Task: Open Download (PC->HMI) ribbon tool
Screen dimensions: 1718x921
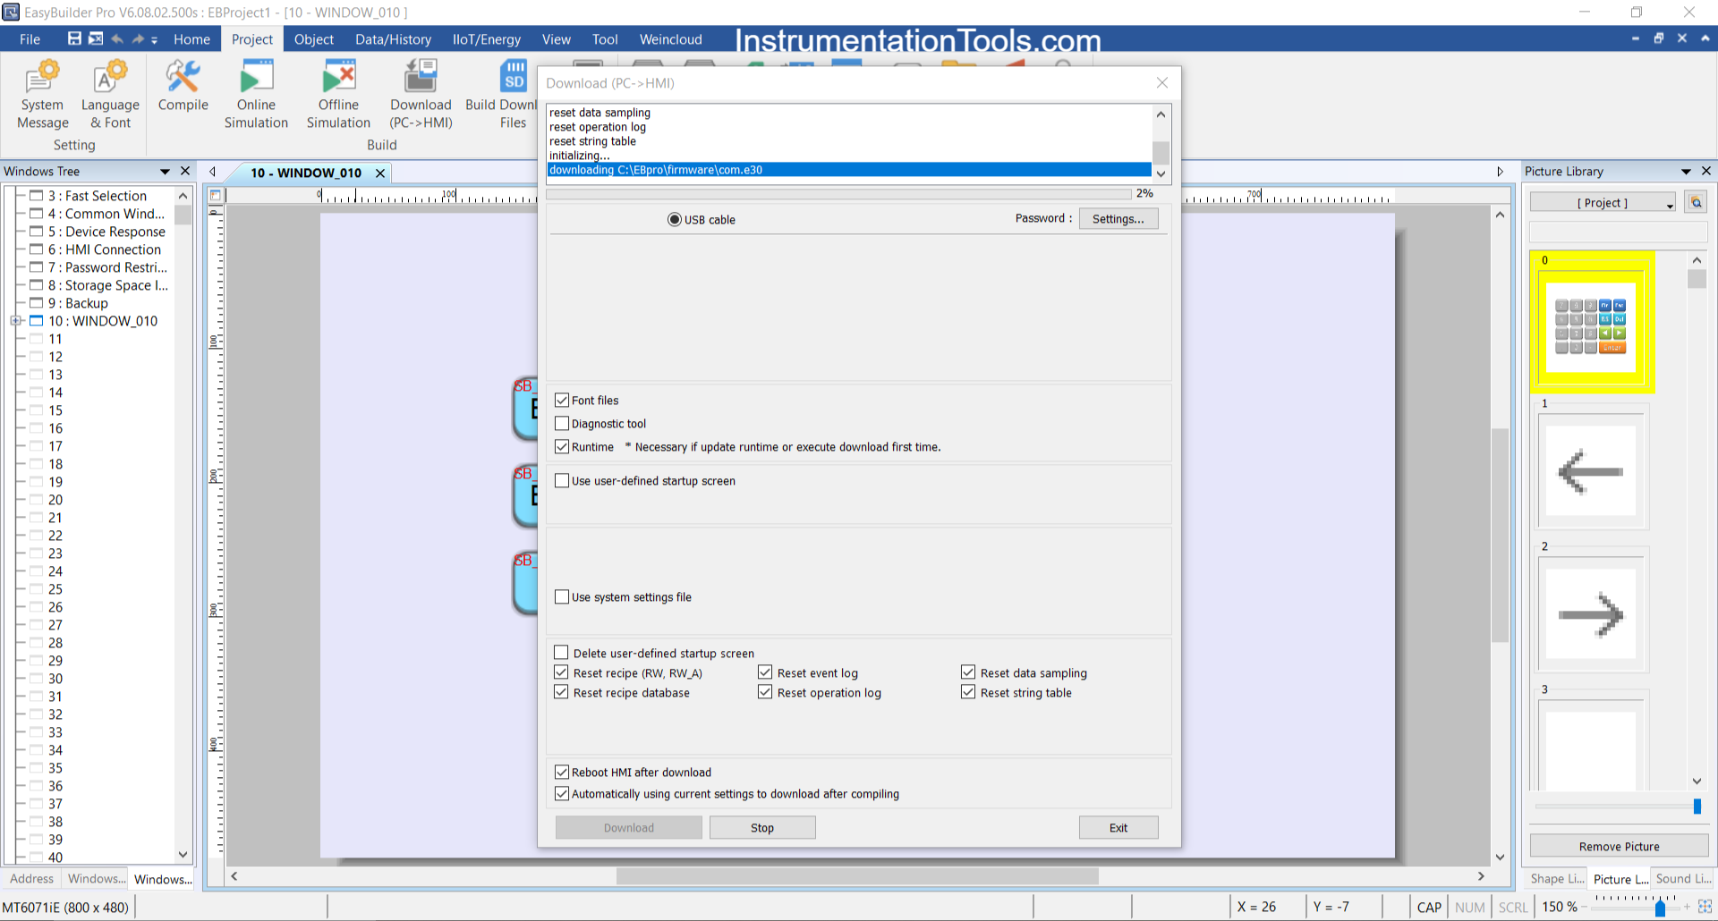Action: point(421,95)
